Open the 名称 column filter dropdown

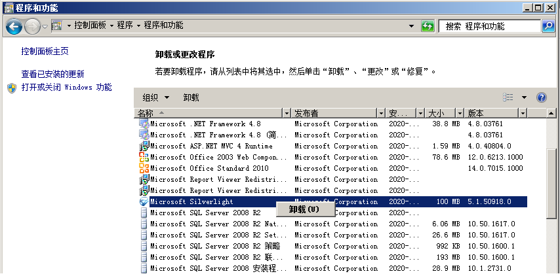(287, 113)
